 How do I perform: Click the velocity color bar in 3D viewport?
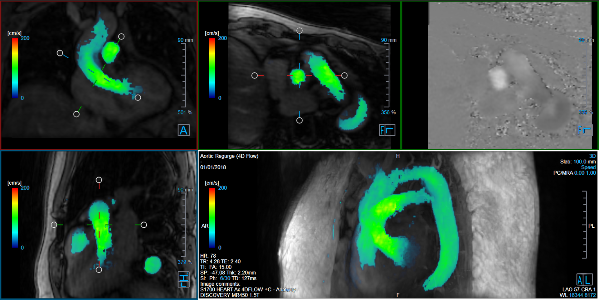(x=212, y=218)
